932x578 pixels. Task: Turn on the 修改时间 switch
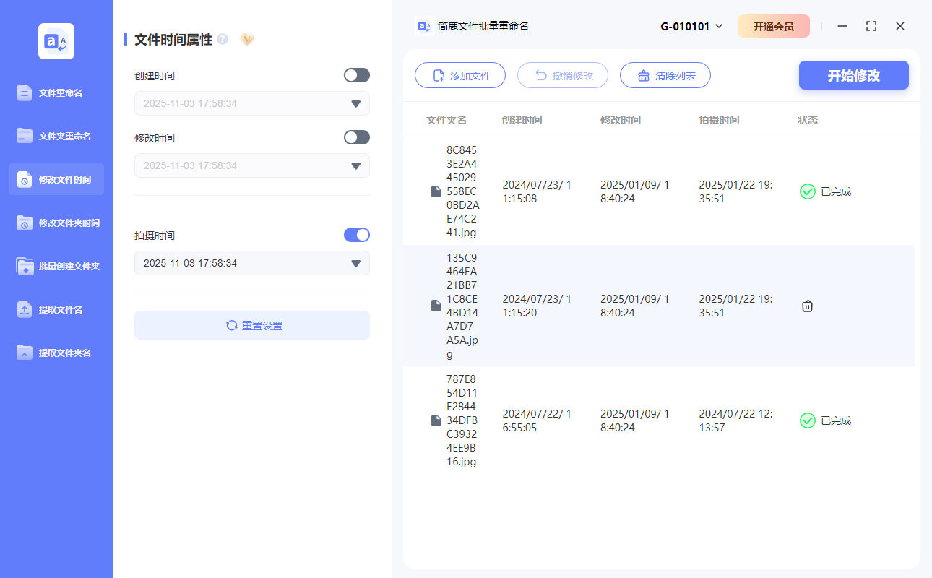pyautogui.click(x=356, y=137)
